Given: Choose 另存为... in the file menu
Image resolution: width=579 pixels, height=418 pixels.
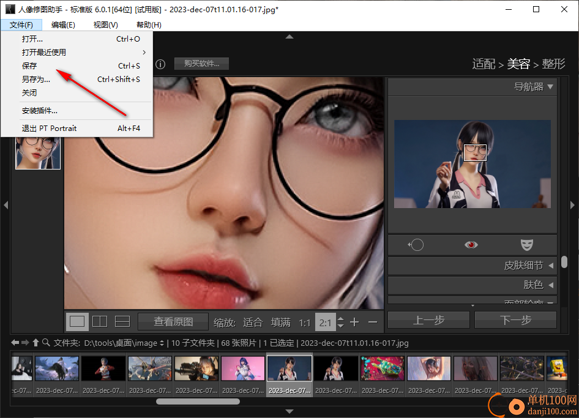Looking at the screenshot, I should coord(77,80).
